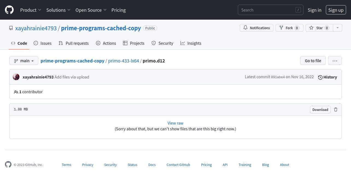Open the Pull requests tab
Image resolution: width=351 pixels, height=181 pixels.
tap(74, 43)
